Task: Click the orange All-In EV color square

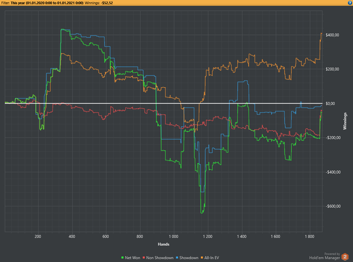Action: pos(202,257)
